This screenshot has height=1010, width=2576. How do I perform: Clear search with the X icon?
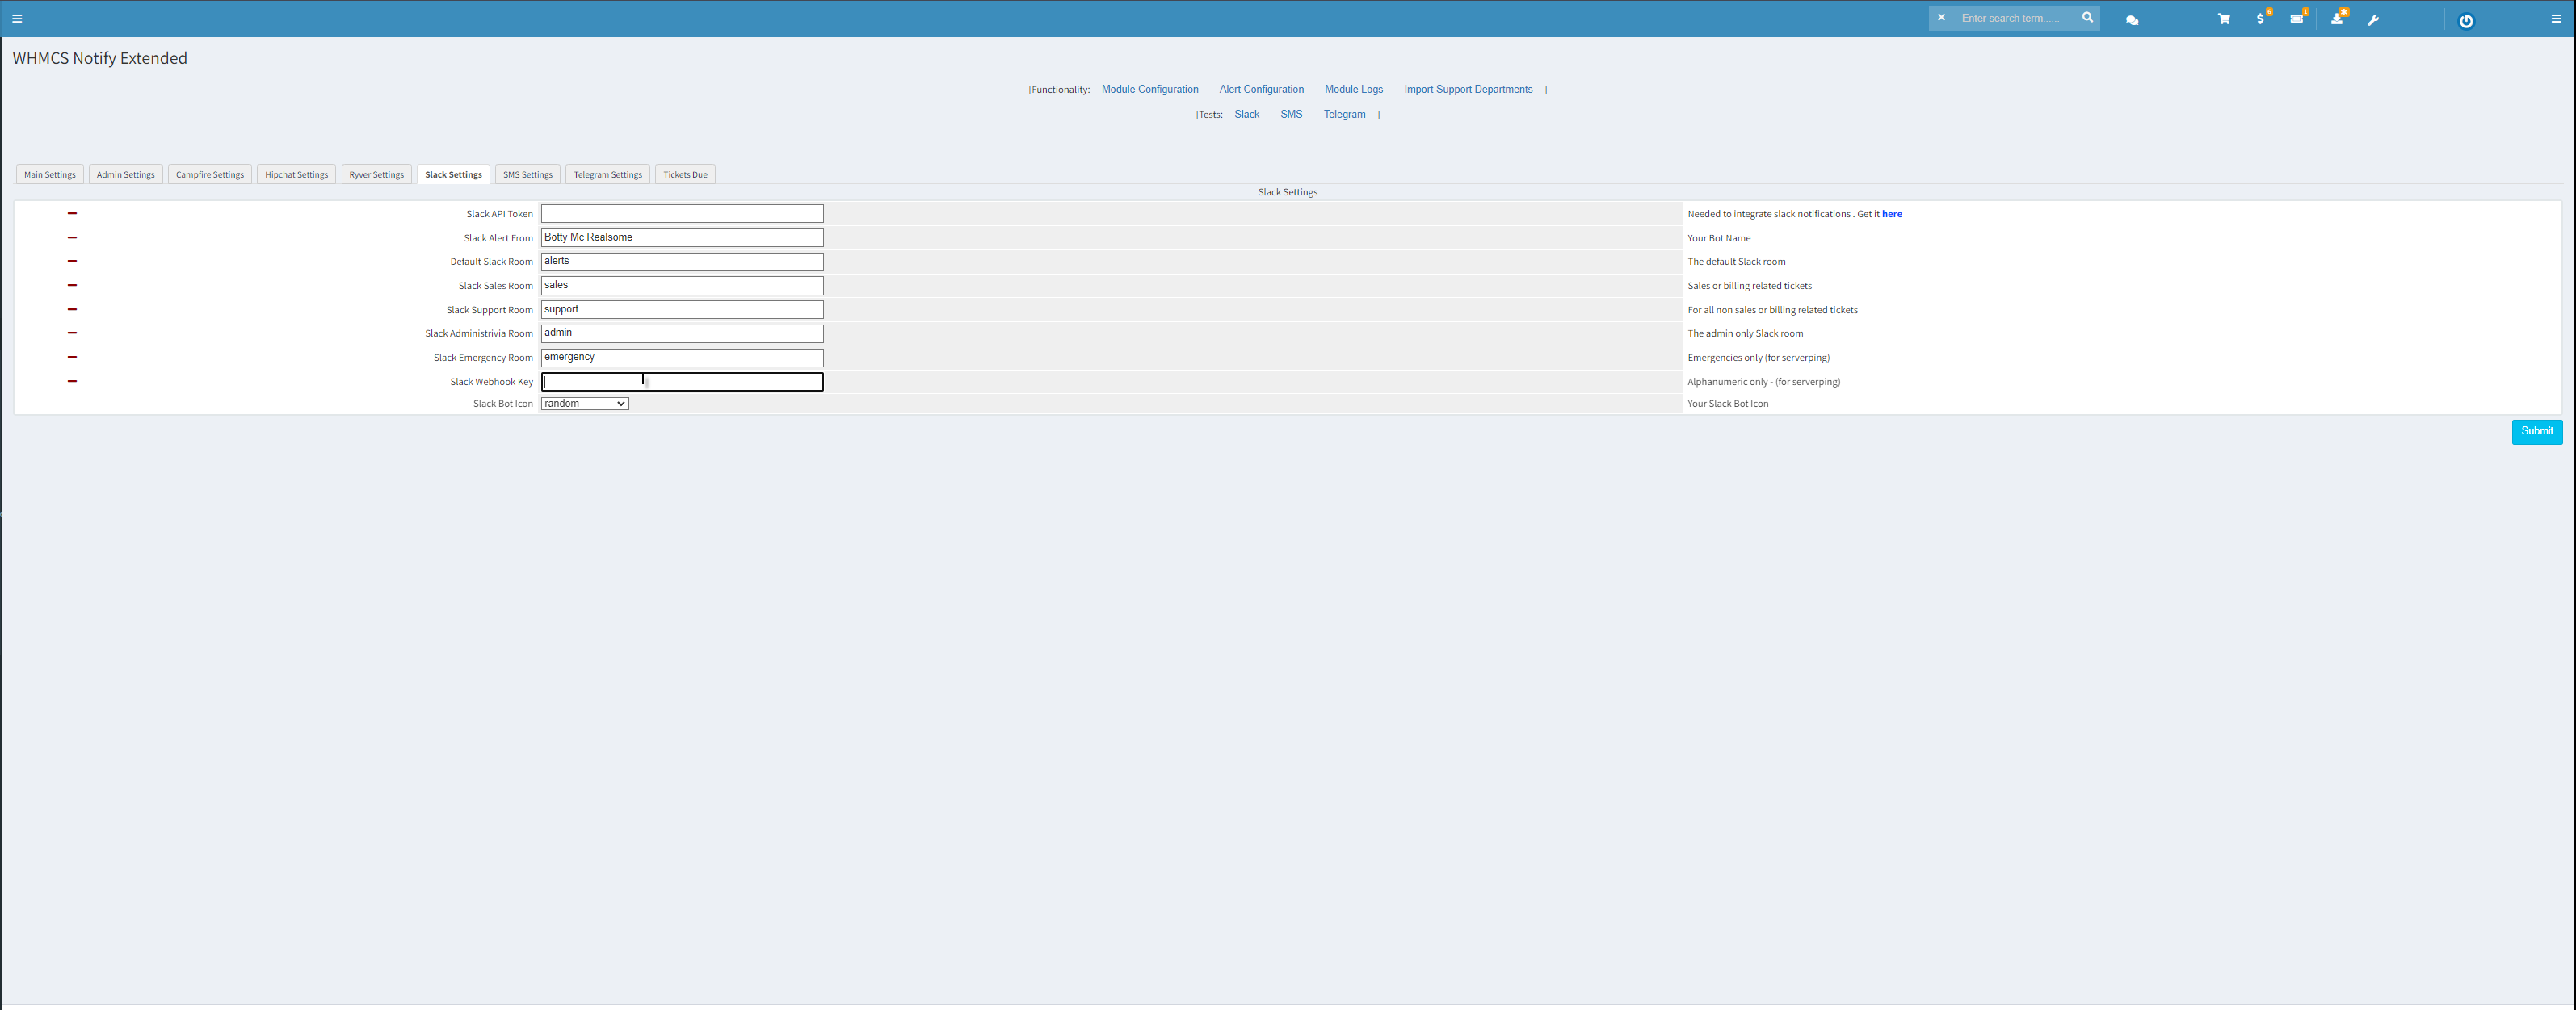pyautogui.click(x=1941, y=18)
